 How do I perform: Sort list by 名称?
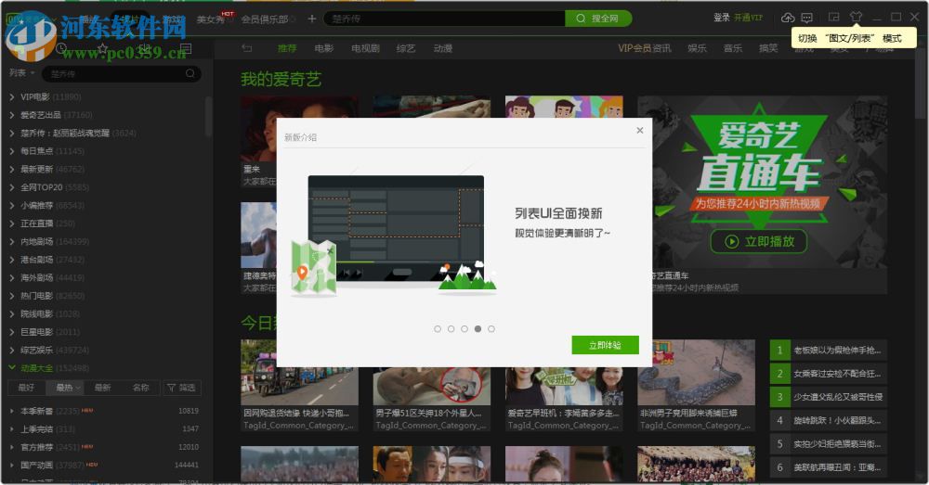(140, 388)
